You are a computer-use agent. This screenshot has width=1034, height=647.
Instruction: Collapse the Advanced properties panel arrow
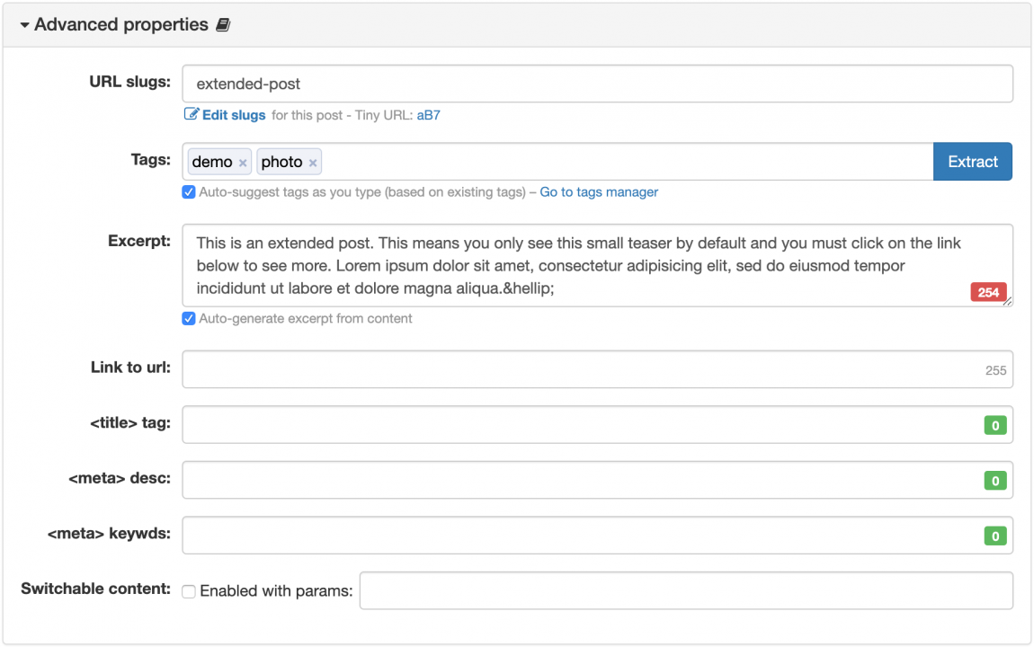coord(24,25)
